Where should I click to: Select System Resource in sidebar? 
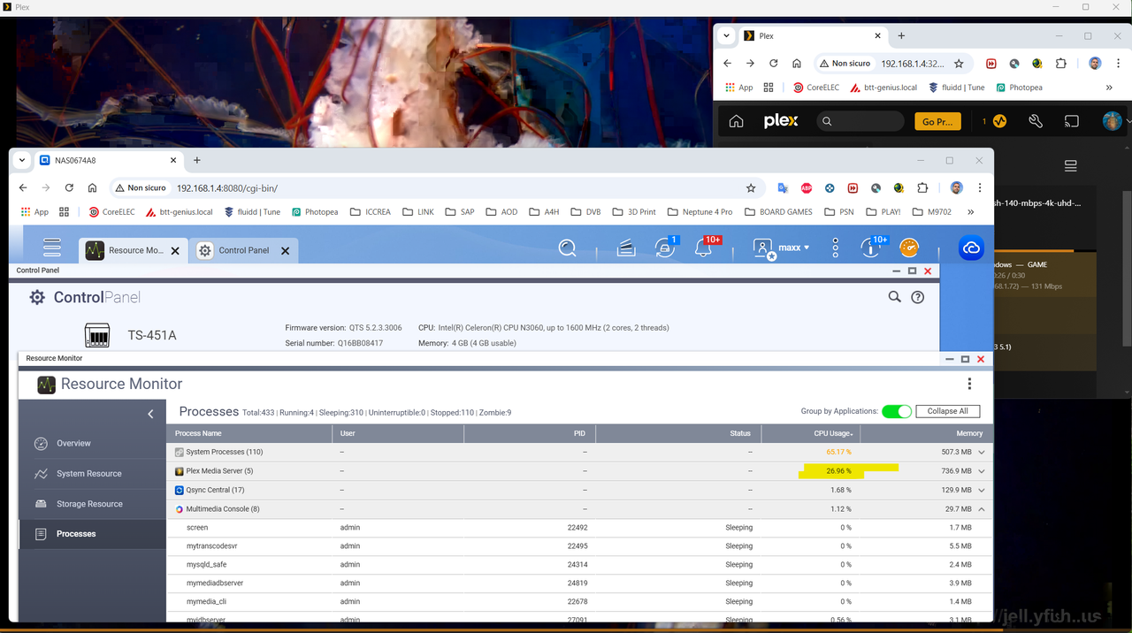click(x=92, y=473)
